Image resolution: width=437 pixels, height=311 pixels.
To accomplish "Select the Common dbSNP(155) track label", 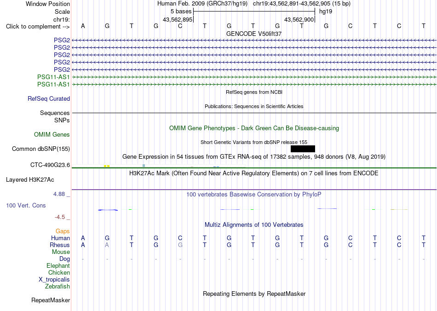I will point(41,149).
